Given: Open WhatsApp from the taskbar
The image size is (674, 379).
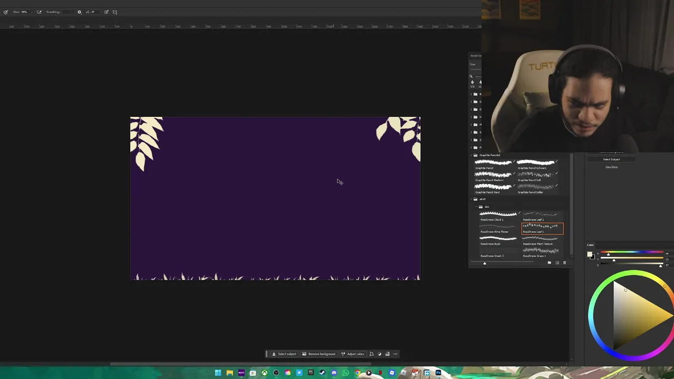Looking at the screenshot, I should click(345, 373).
